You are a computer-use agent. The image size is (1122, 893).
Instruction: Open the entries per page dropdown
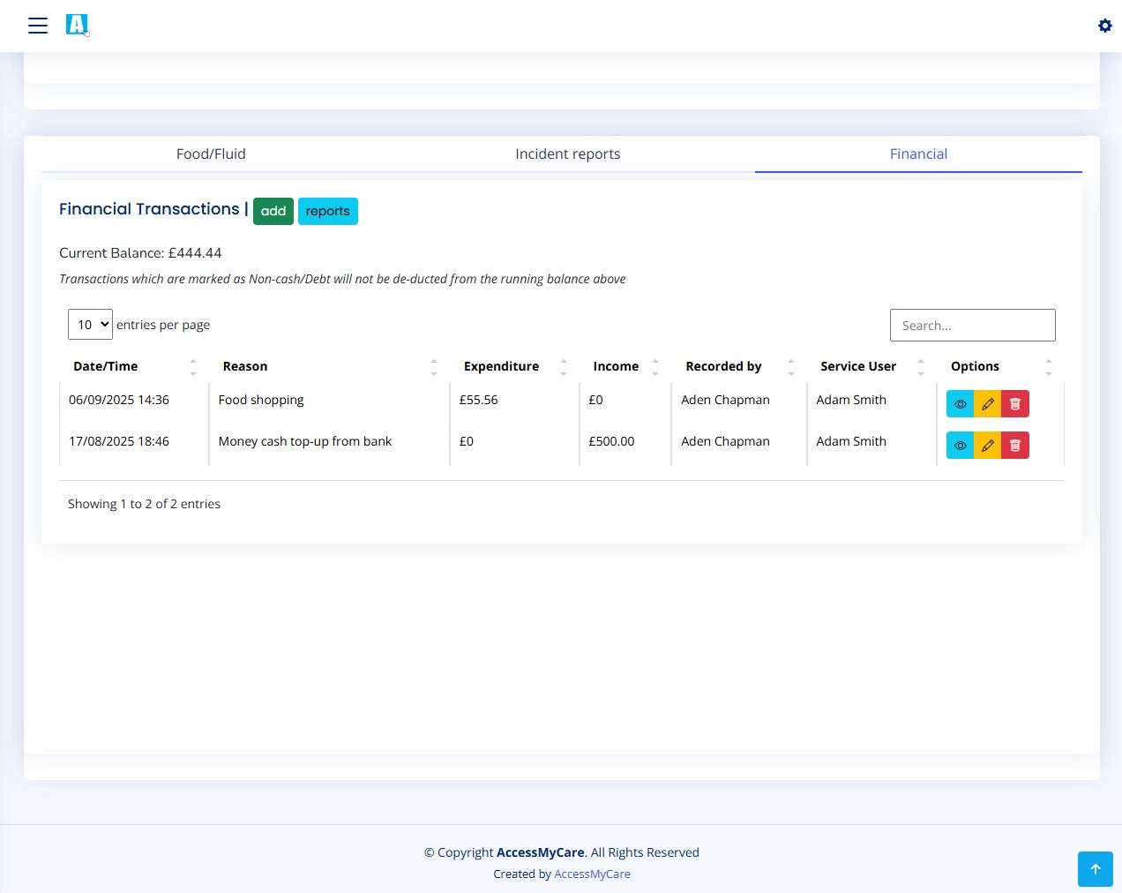coord(90,325)
